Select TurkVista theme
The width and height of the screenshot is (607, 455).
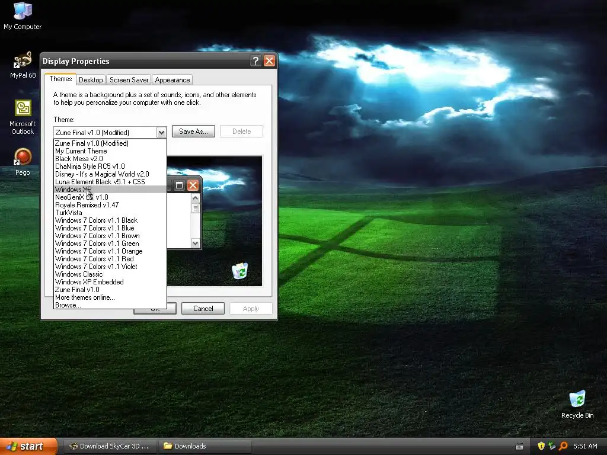coord(110,213)
